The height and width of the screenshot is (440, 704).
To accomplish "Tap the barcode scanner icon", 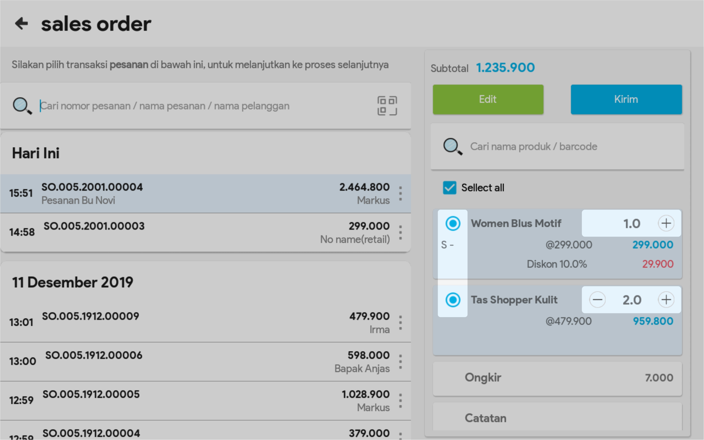I will [x=387, y=106].
